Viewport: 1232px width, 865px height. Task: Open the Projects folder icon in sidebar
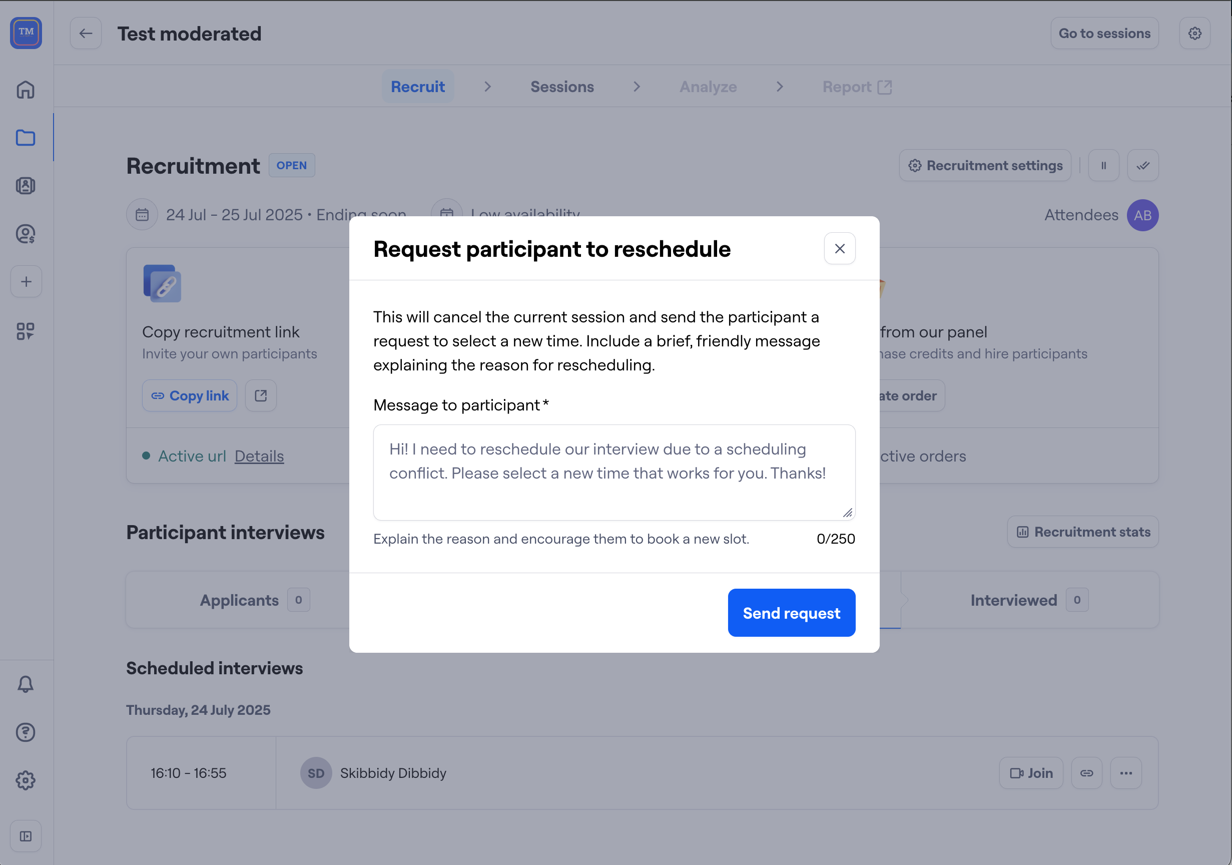pyautogui.click(x=26, y=138)
